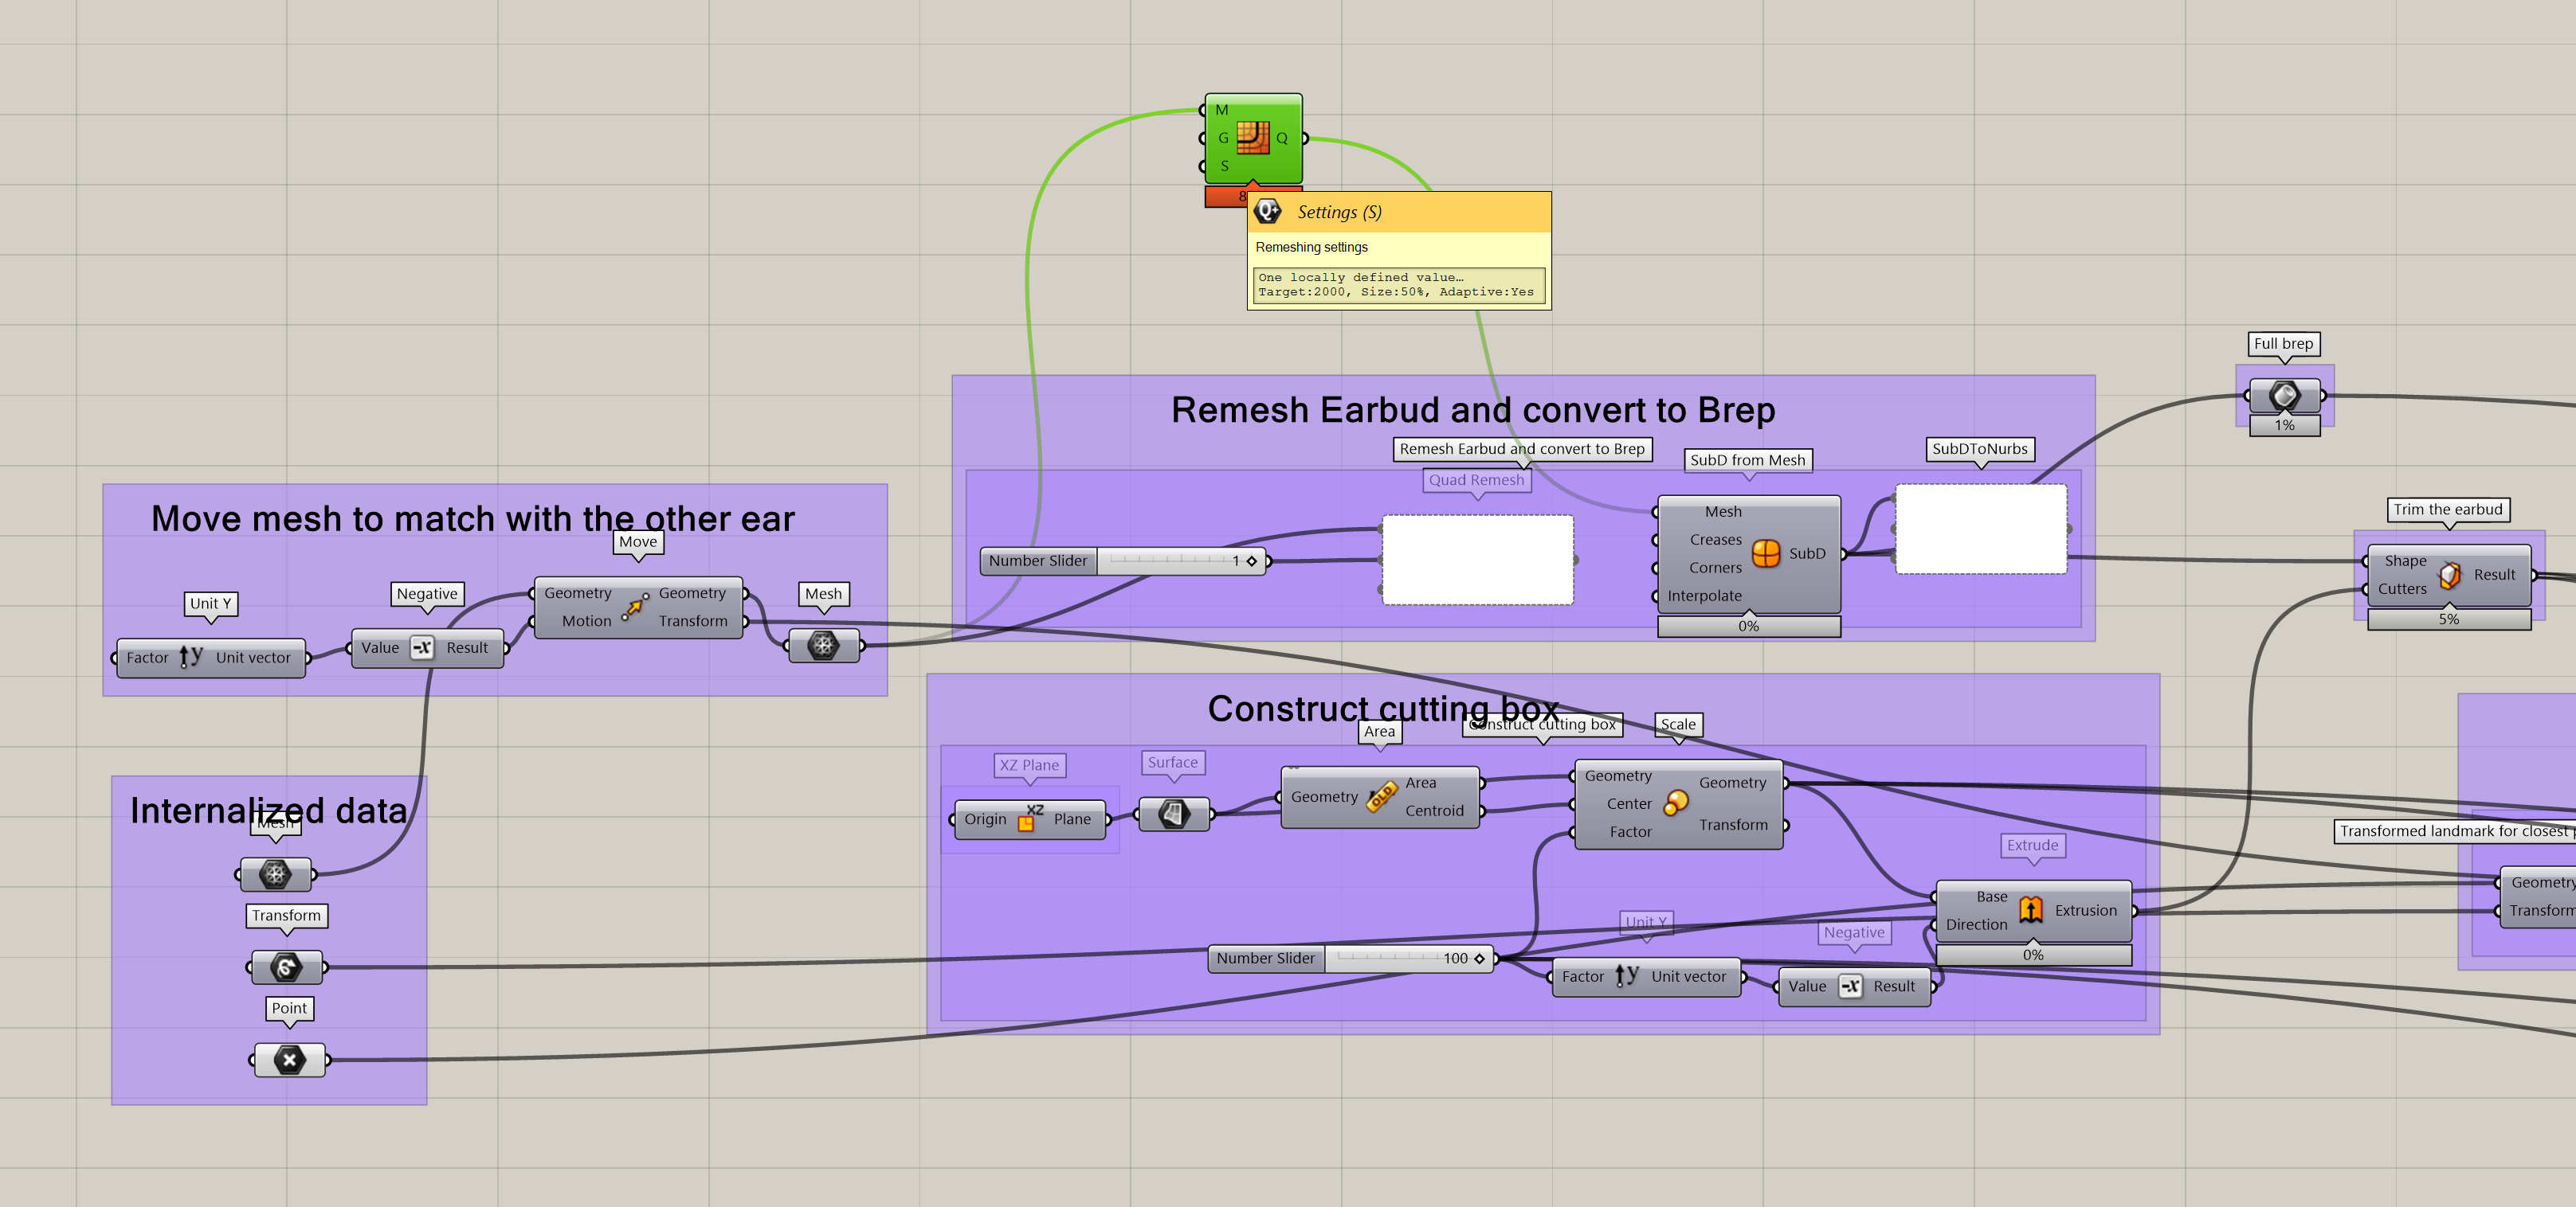Click the Surface parameter node
Viewport: 2576px width, 1207px height.
(1174, 814)
